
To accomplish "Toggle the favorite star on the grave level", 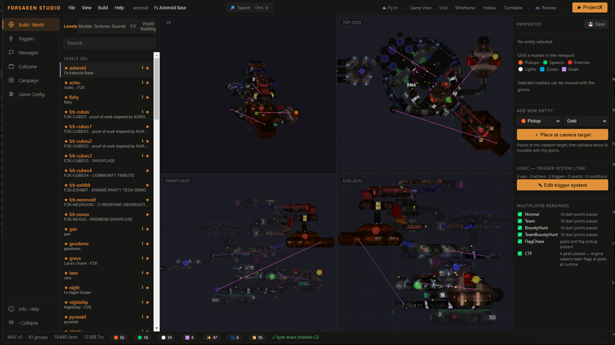I will point(147,258).
